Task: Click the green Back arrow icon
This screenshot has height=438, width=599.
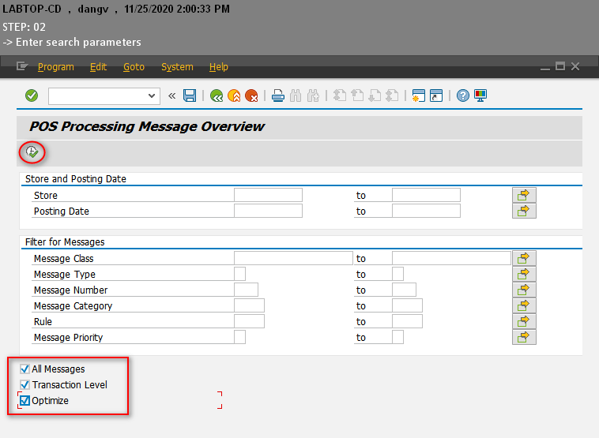Action: 217,95
